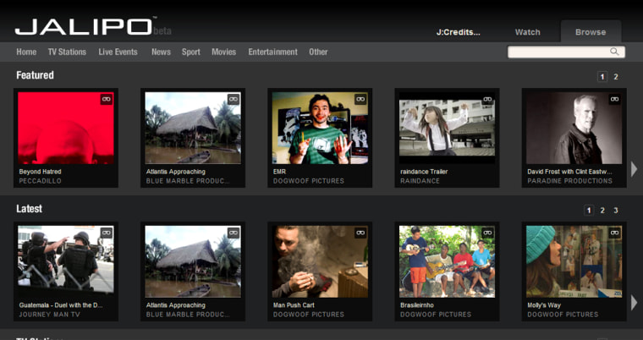This screenshot has height=340, width=643.
Task: Show next Latest items with right arrow
Action: (x=634, y=303)
